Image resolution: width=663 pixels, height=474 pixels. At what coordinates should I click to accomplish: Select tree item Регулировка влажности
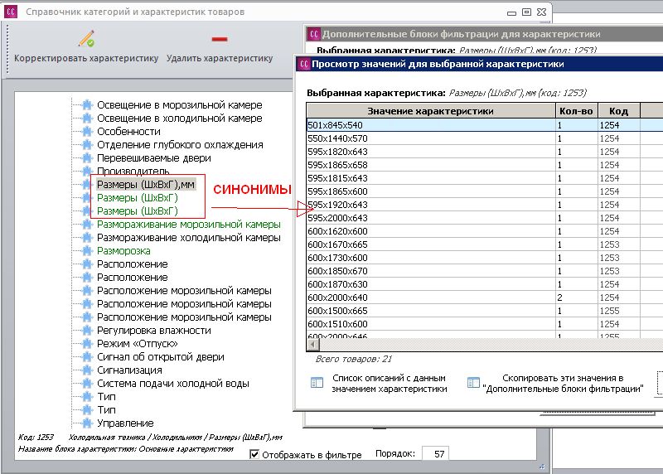[x=154, y=331]
